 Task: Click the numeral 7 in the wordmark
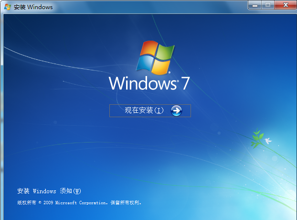[185, 83]
